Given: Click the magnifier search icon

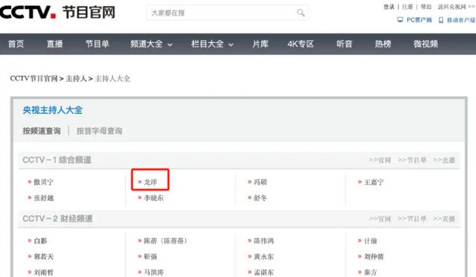Looking at the screenshot, I should pos(300,13).
